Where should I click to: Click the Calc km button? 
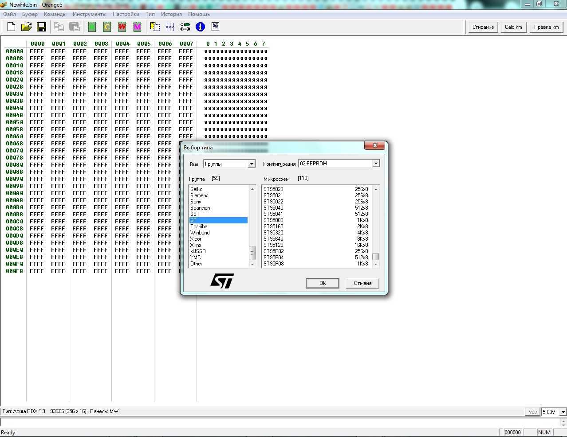(x=513, y=27)
